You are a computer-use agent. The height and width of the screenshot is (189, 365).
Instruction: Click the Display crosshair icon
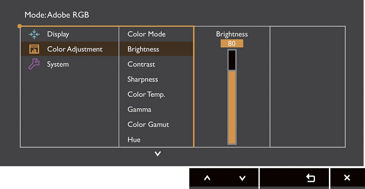click(34, 34)
